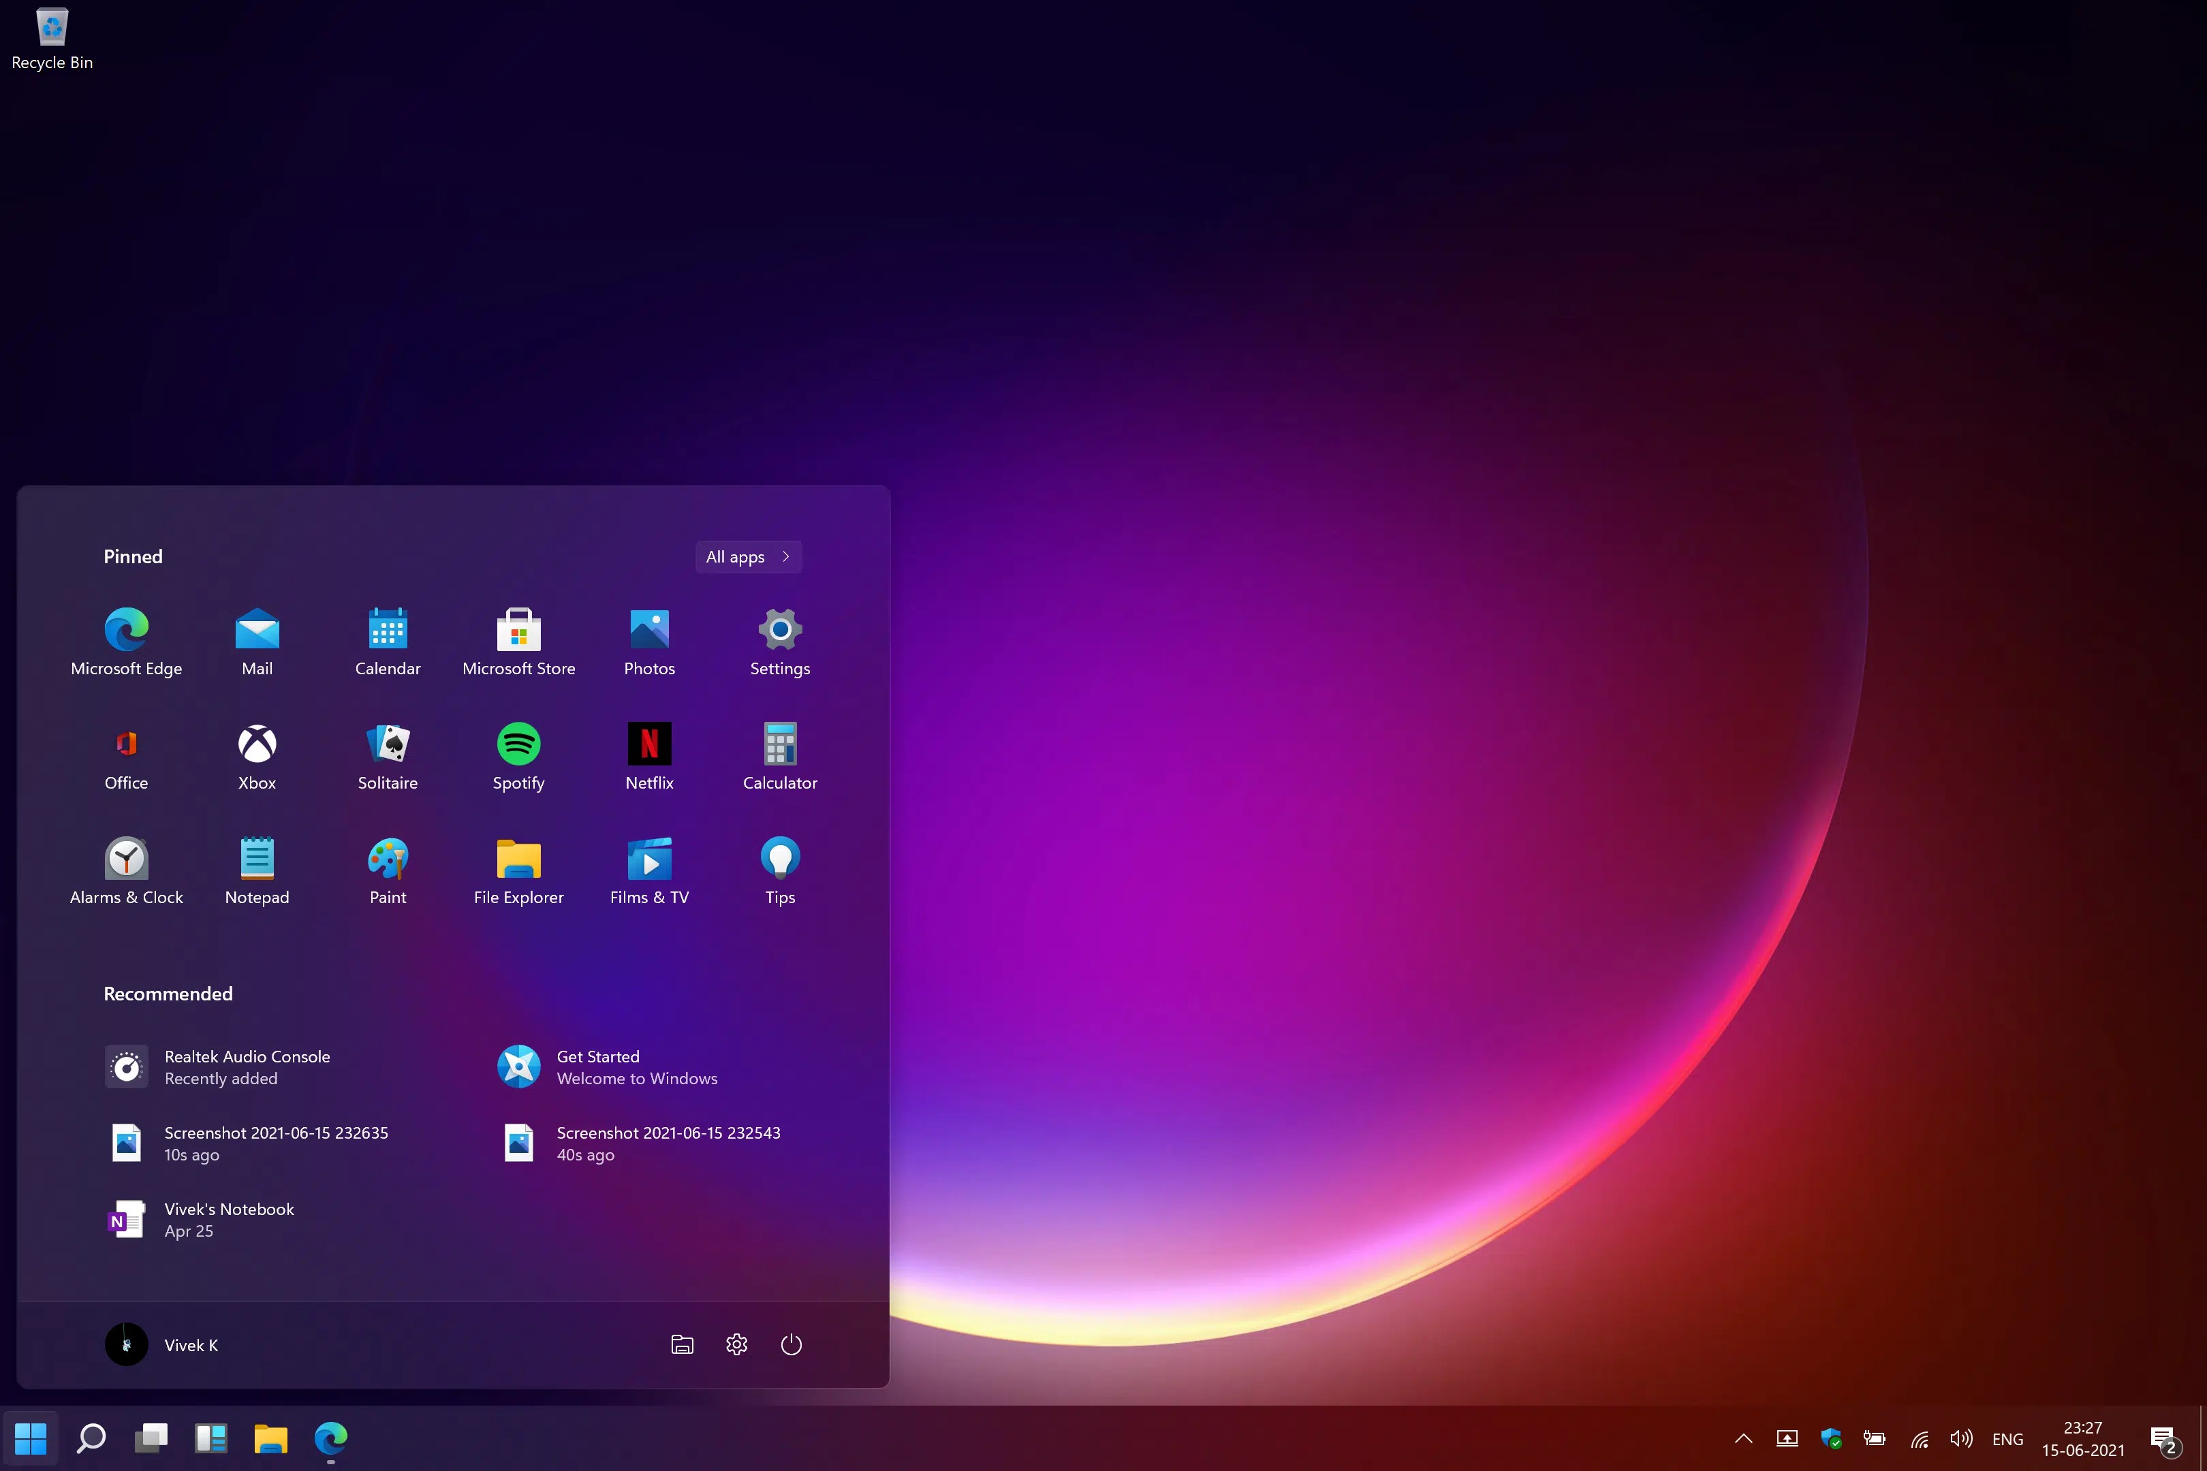Open the battery status tray icon
2207x1471 pixels.
tap(1874, 1438)
